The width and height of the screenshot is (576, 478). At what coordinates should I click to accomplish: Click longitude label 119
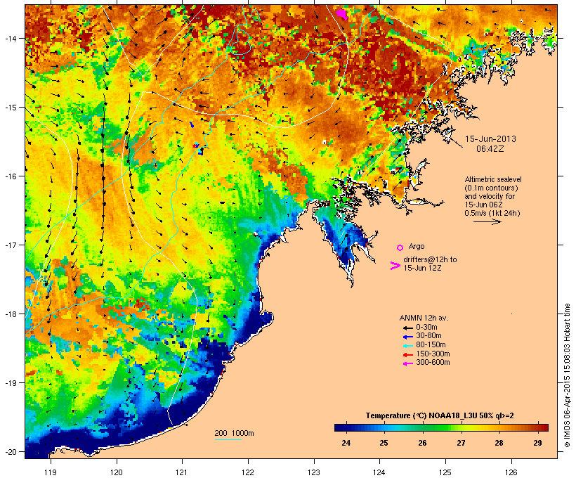click(x=51, y=472)
